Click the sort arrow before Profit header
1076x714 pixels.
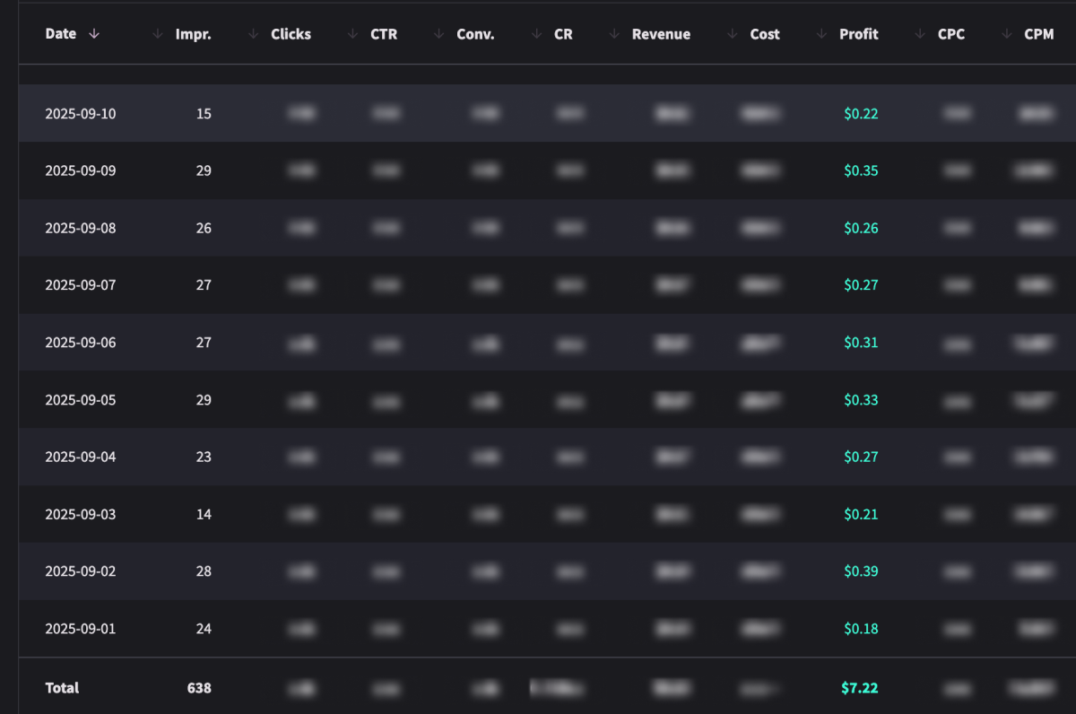pyautogui.click(x=821, y=34)
